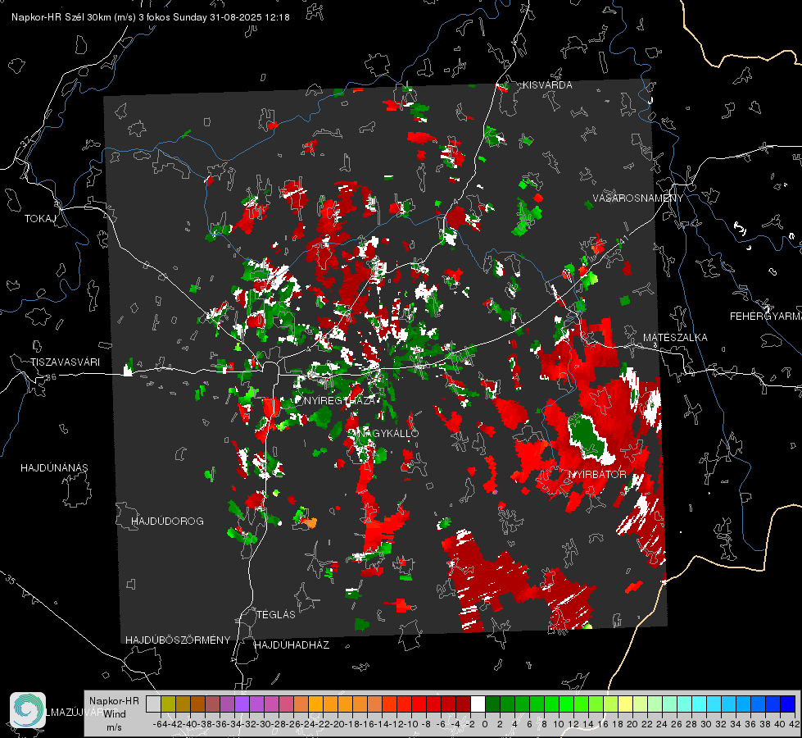Click the TÉGLÁS city label
The image size is (802, 738).
pyautogui.click(x=276, y=614)
